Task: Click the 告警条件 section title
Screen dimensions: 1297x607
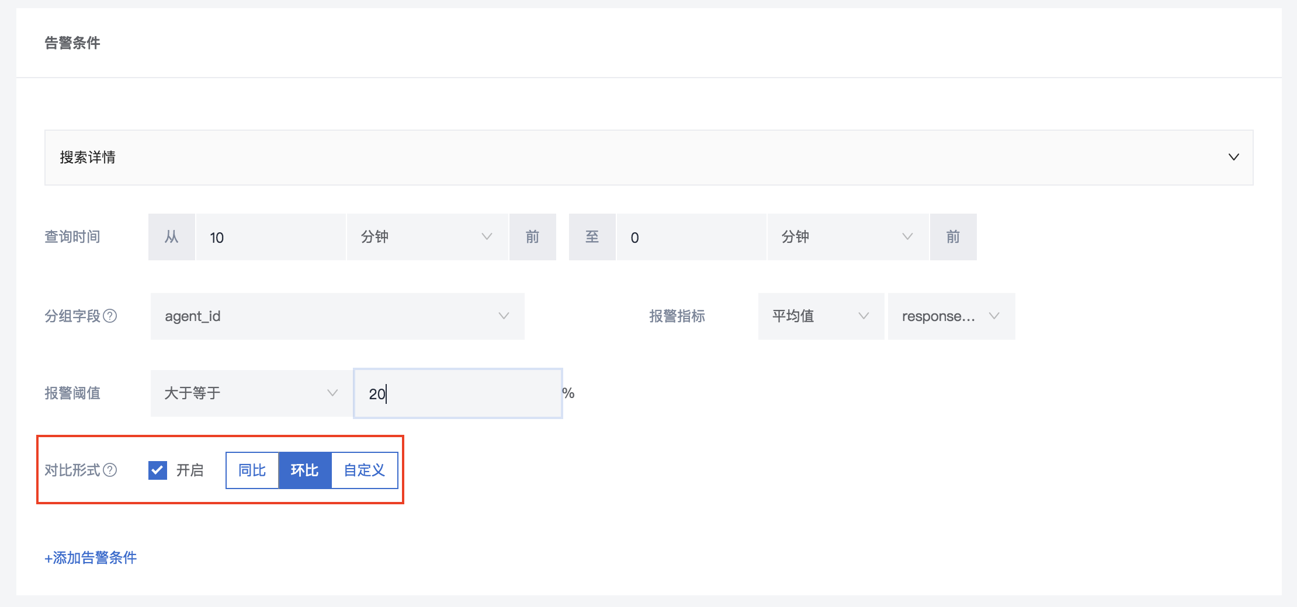Action: point(72,43)
